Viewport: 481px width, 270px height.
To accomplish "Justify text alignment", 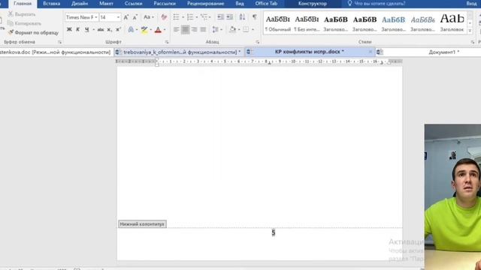I will coord(203,29).
